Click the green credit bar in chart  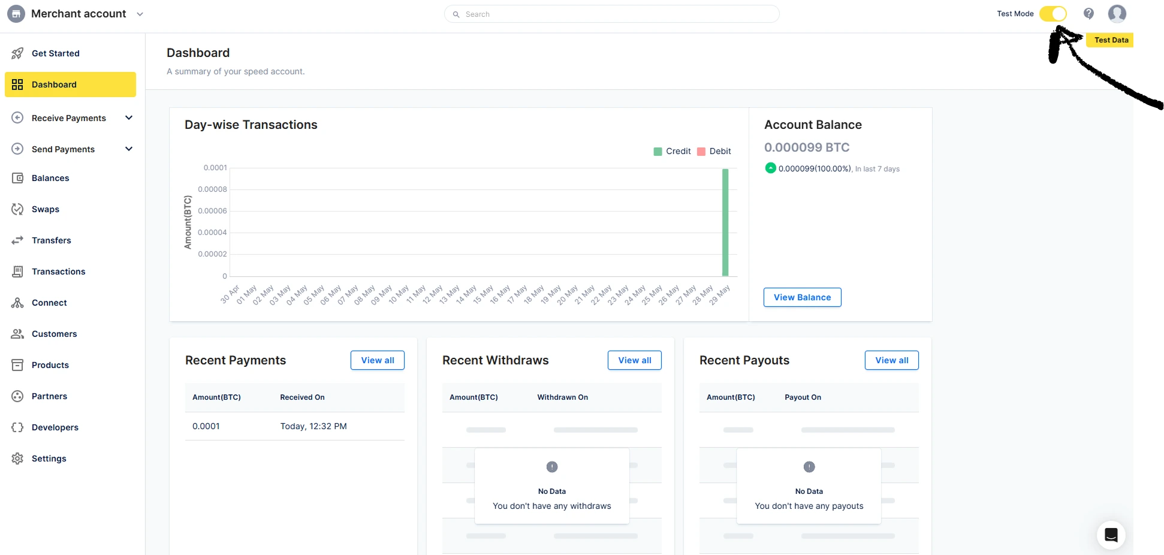click(725, 222)
